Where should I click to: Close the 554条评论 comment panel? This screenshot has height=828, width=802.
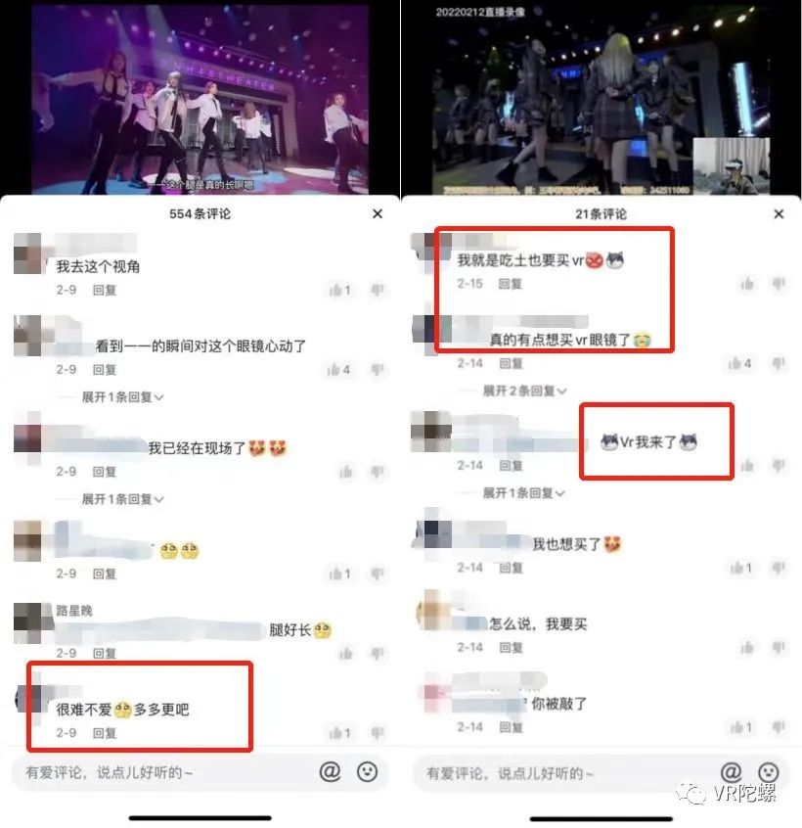pyautogui.click(x=378, y=214)
